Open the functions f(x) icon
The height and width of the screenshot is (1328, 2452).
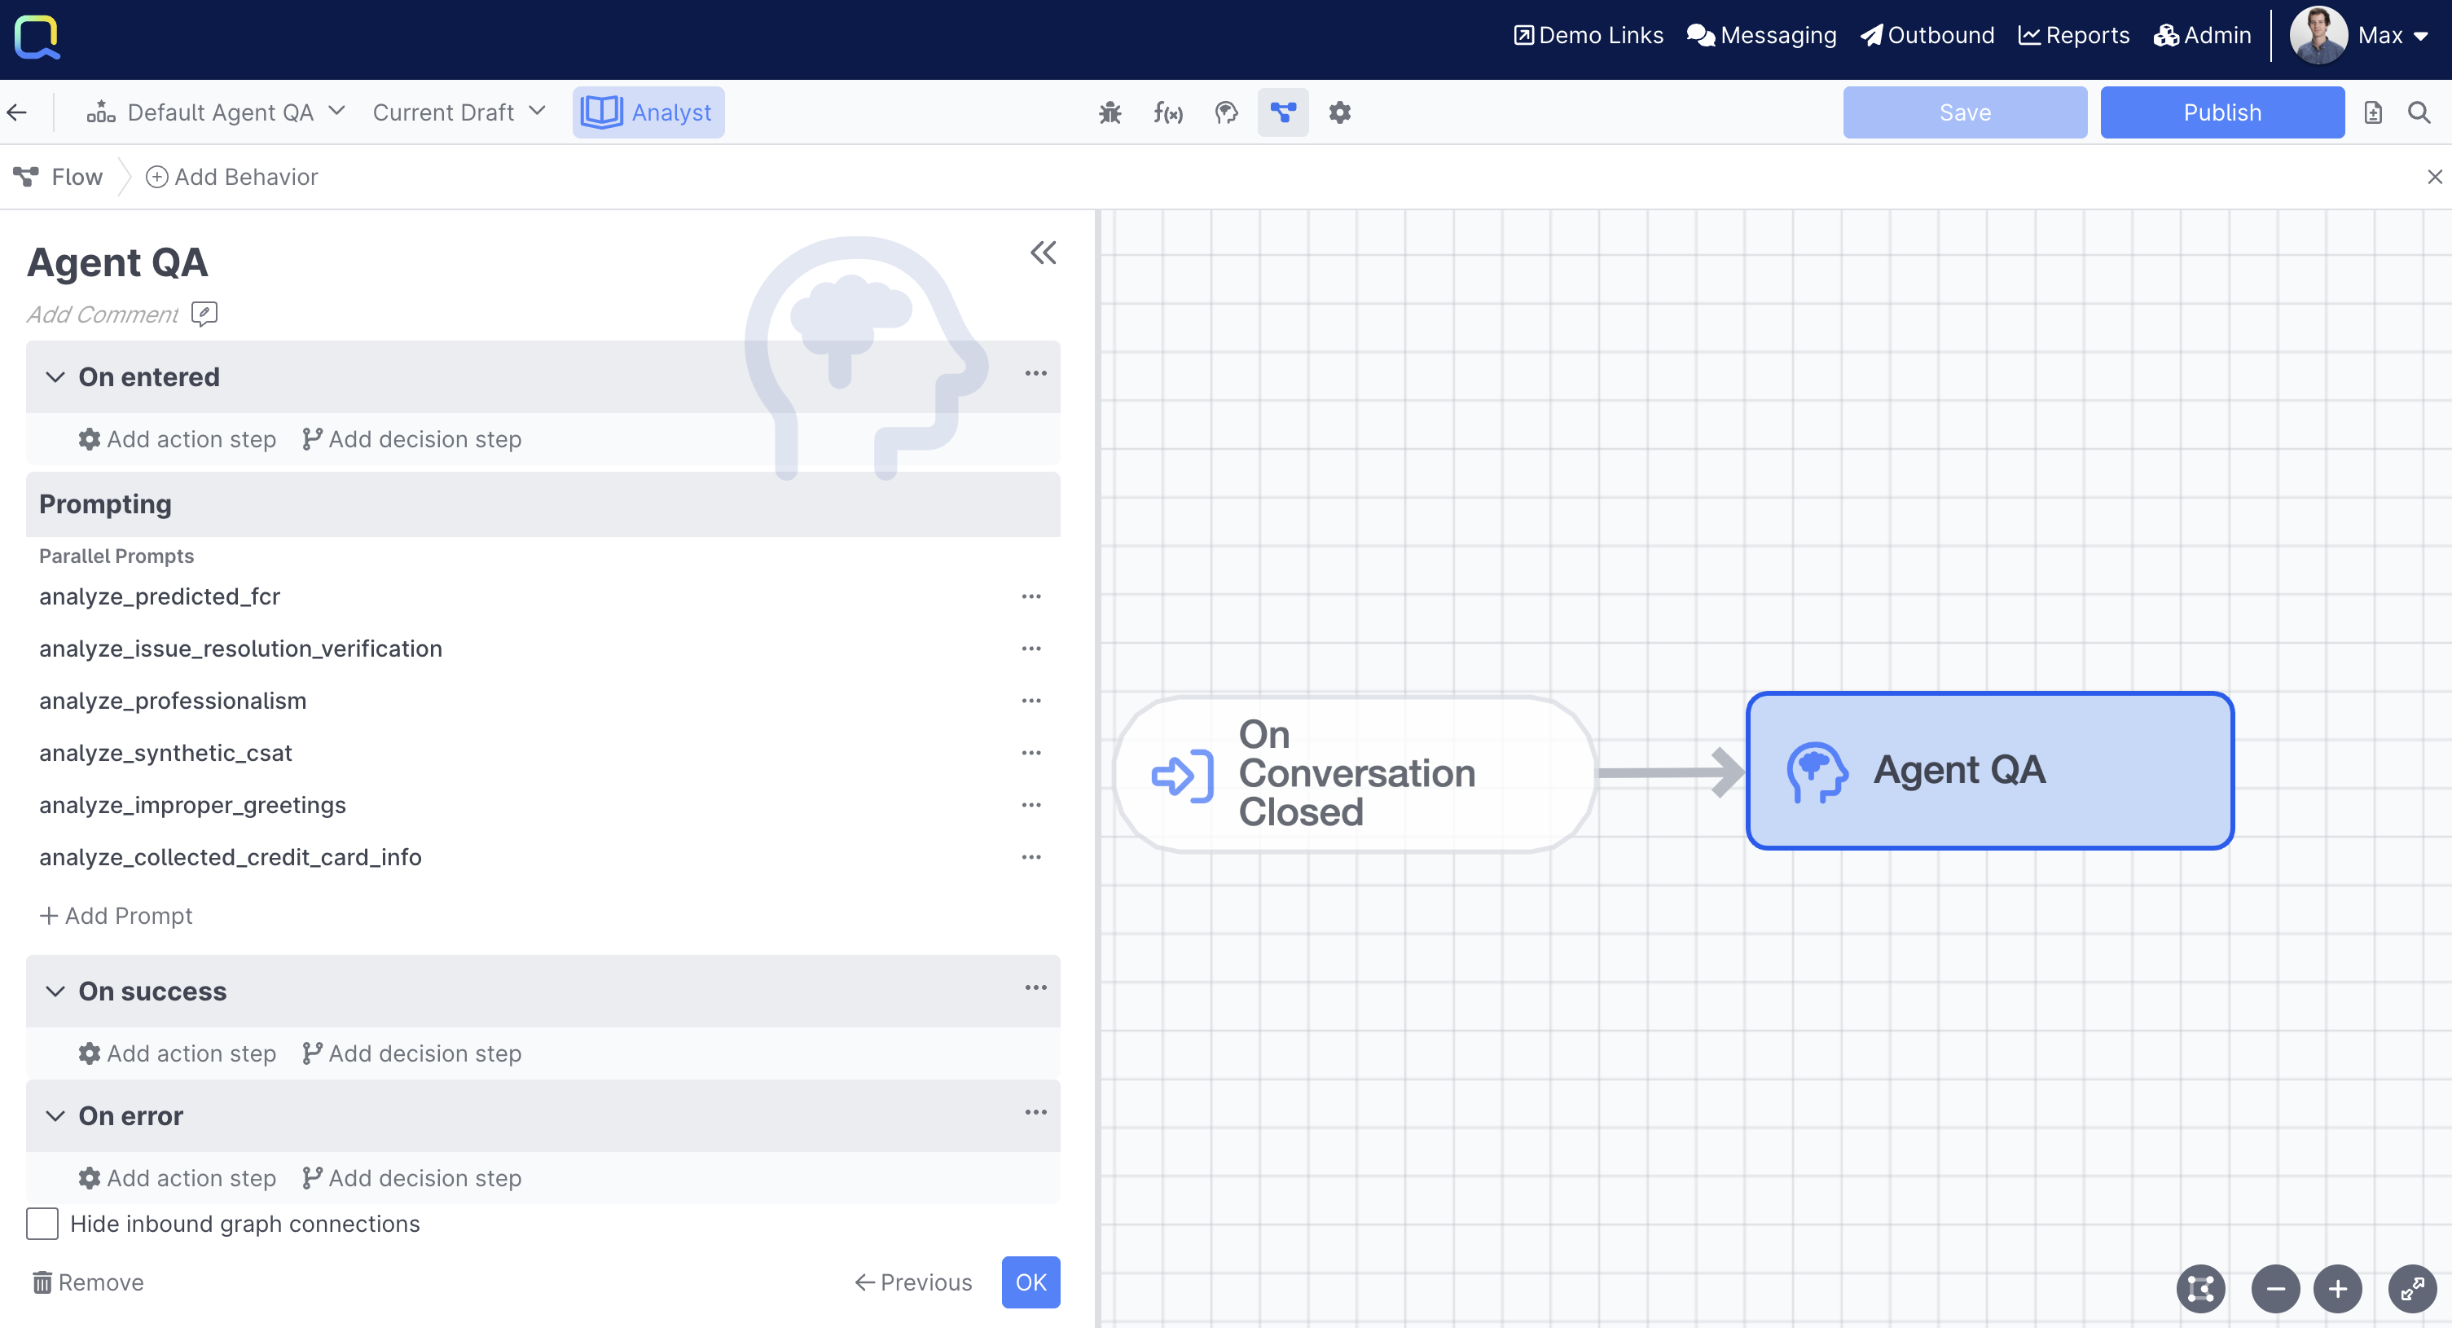click(1167, 112)
